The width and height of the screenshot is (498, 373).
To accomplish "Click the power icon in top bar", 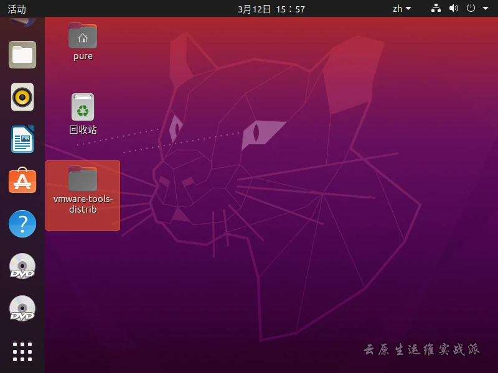I will pyautogui.click(x=471, y=8).
